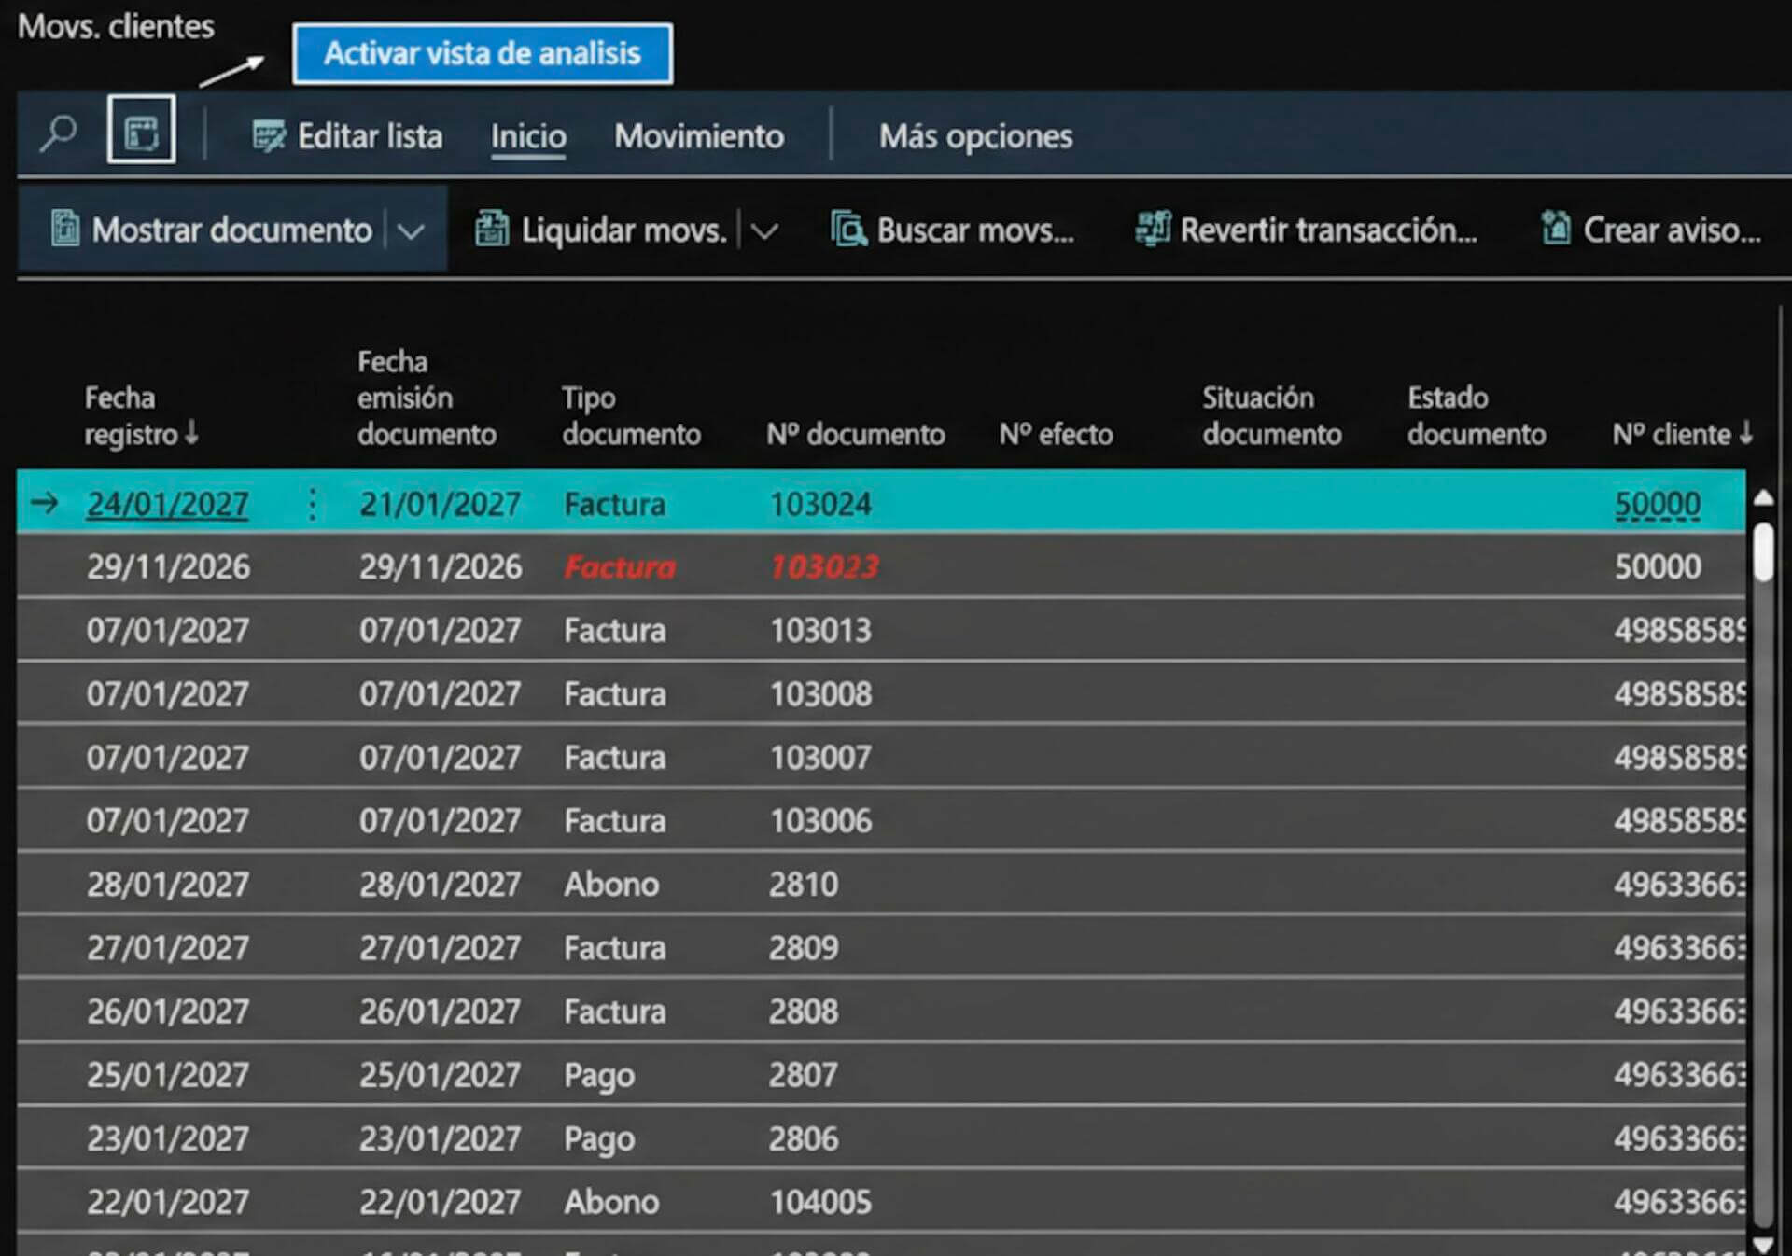Screen dimensions: 1792x1256
Task: Activate 'Activar vista de analisis'
Action: (482, 53)
